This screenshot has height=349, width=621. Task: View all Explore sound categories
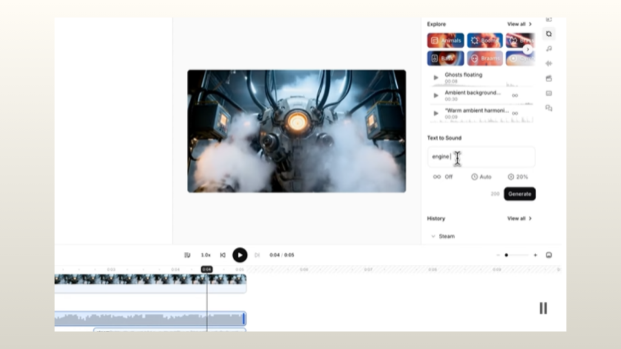coord(519,24)
